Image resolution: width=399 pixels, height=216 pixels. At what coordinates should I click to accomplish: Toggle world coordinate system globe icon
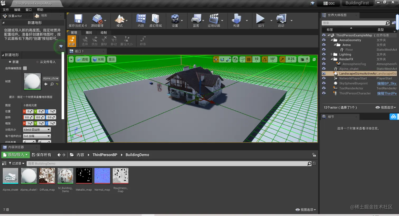(x=235, y=59)
